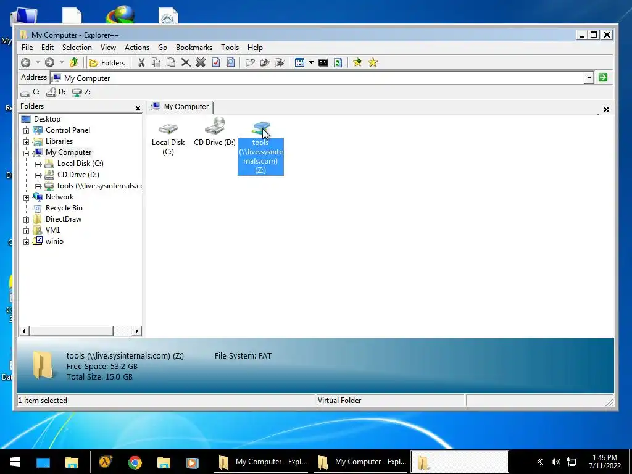Toggle the Folders pane button

pyautogui.click(x=107, y=62)
